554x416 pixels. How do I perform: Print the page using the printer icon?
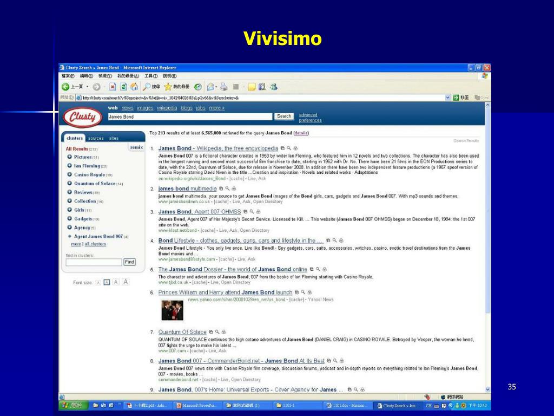click(223, 87)
